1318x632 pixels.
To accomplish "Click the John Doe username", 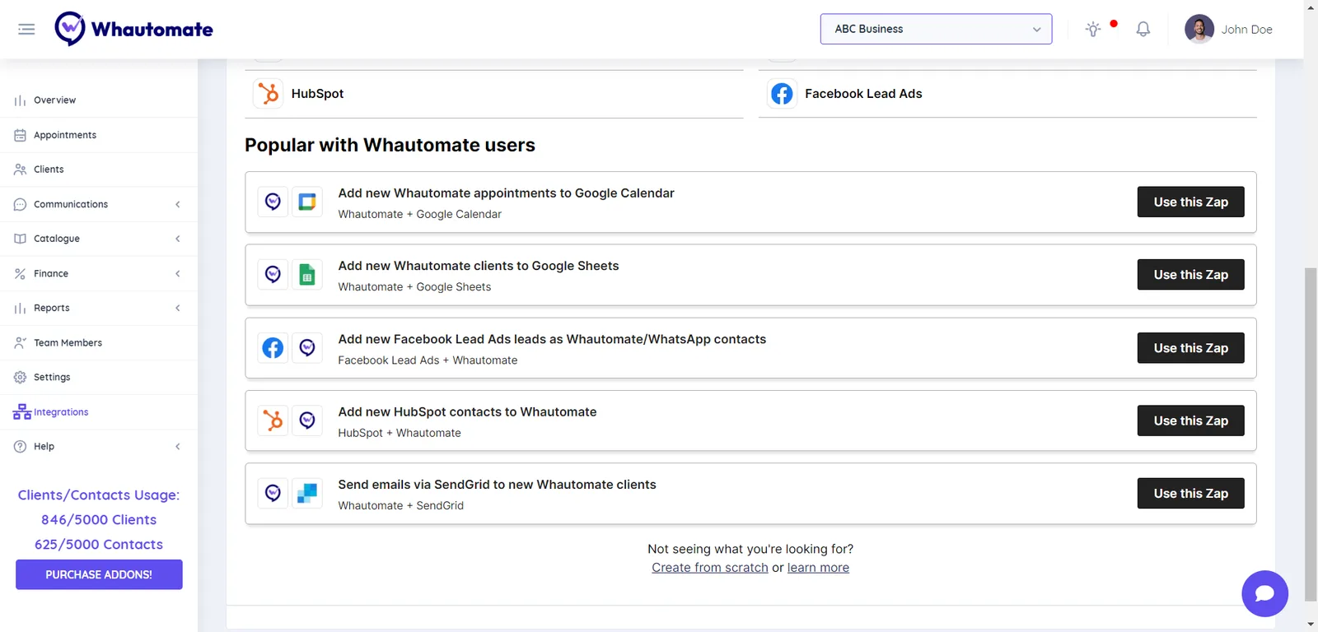I will coord(1246,30).
